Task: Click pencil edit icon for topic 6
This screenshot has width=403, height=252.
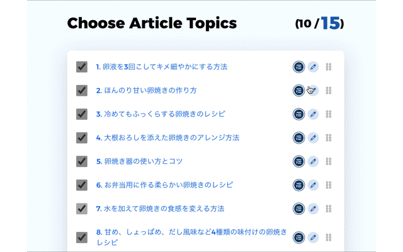Action: 313,185
